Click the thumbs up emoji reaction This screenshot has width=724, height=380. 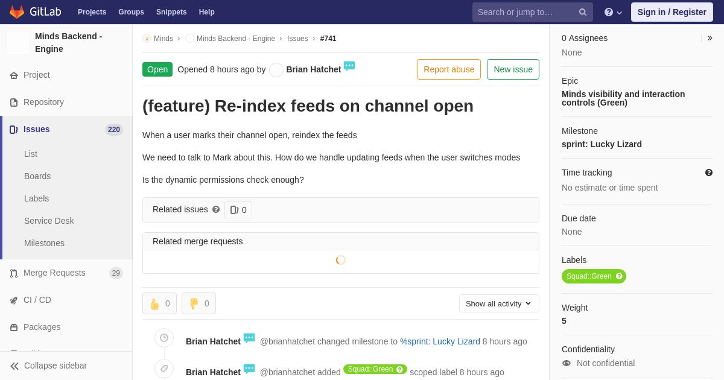click(x=159, y=303)
